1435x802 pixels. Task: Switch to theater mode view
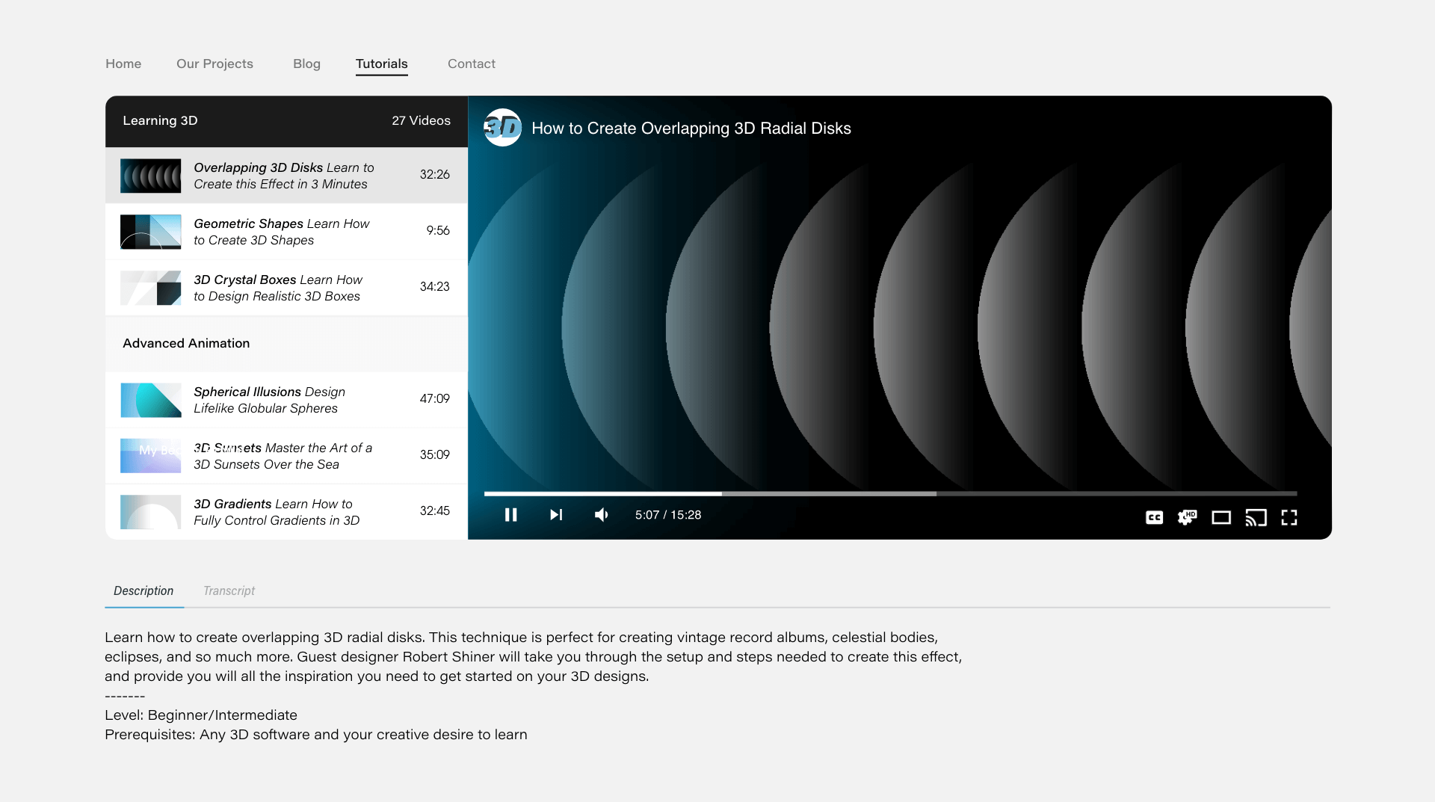click(1221, 517)
